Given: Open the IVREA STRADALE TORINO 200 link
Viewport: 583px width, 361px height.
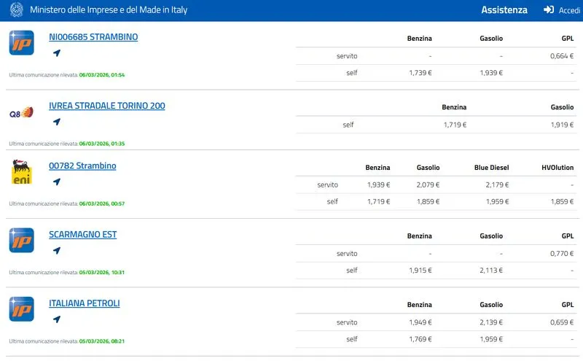Looking at the screenshot, I should [106, 106].
